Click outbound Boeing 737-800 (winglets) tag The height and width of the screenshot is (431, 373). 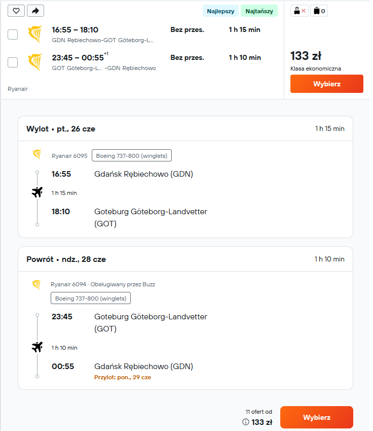[131, 155]
